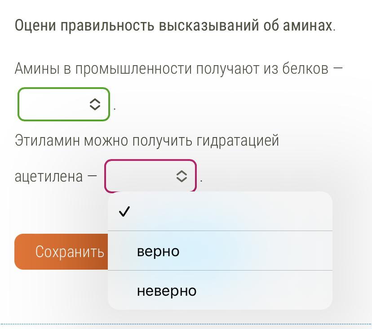Click the orange Сохранить button
Image resolution: width=372 pixels, height=329 pixels.
point(61,252)
